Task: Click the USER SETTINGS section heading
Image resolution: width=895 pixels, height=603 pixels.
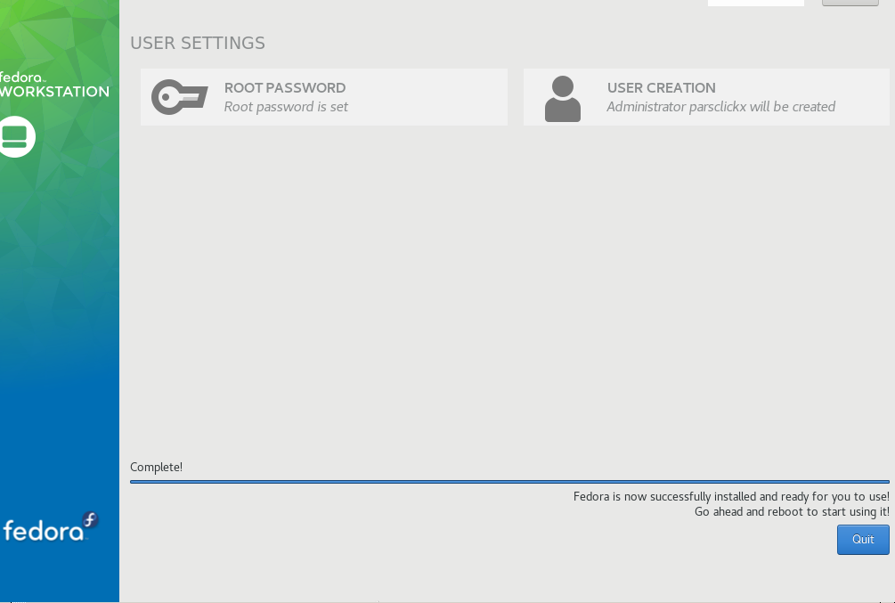Action: [x=198, y=43]
